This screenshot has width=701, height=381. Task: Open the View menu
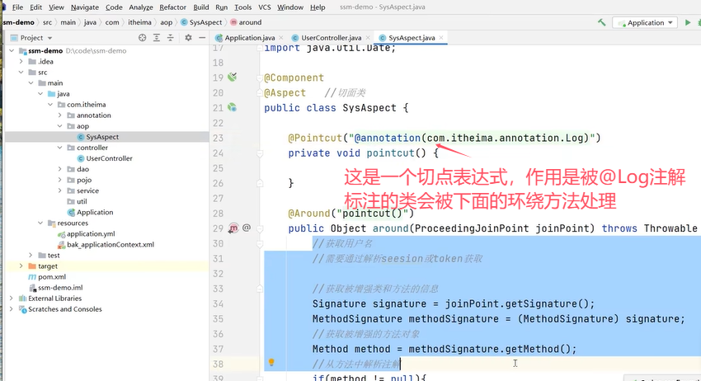pyautogui.click(x=56, y=7)
